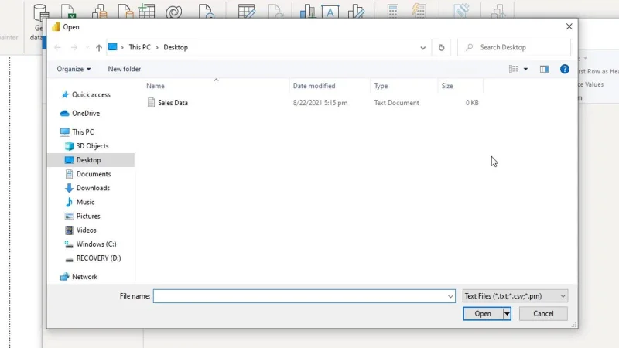This screenshot has height=348, width=619.
Task: Sort files by Date modified column
Action: click(x=314, y=86)
